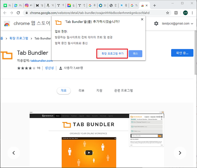Click the large Tab Bundler folder icon
Image resolution: width=197 pixels, height=168 pixels.
(7, 55)
